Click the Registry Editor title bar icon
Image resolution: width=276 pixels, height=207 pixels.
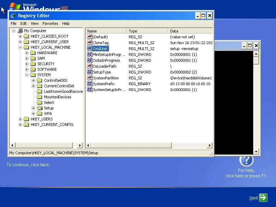click(13, 16)
